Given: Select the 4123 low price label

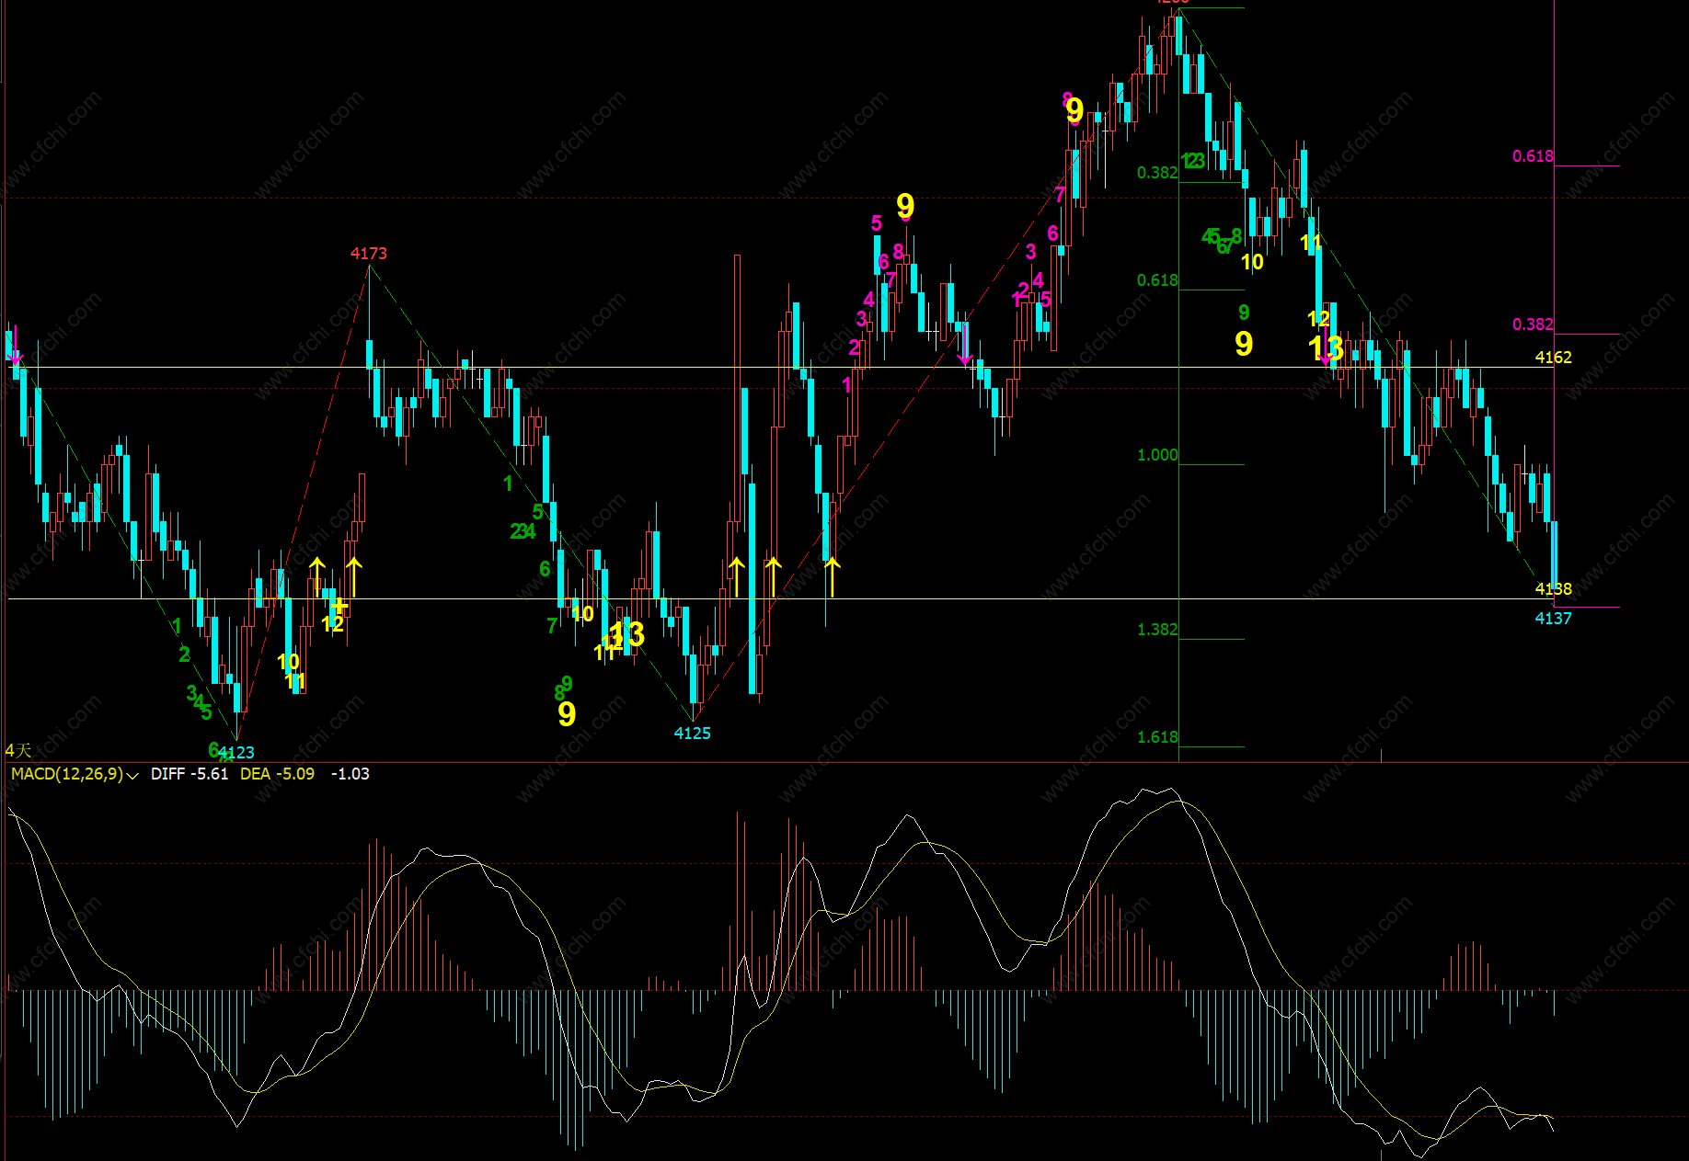Looking at the screenshot, I should 236,753.
